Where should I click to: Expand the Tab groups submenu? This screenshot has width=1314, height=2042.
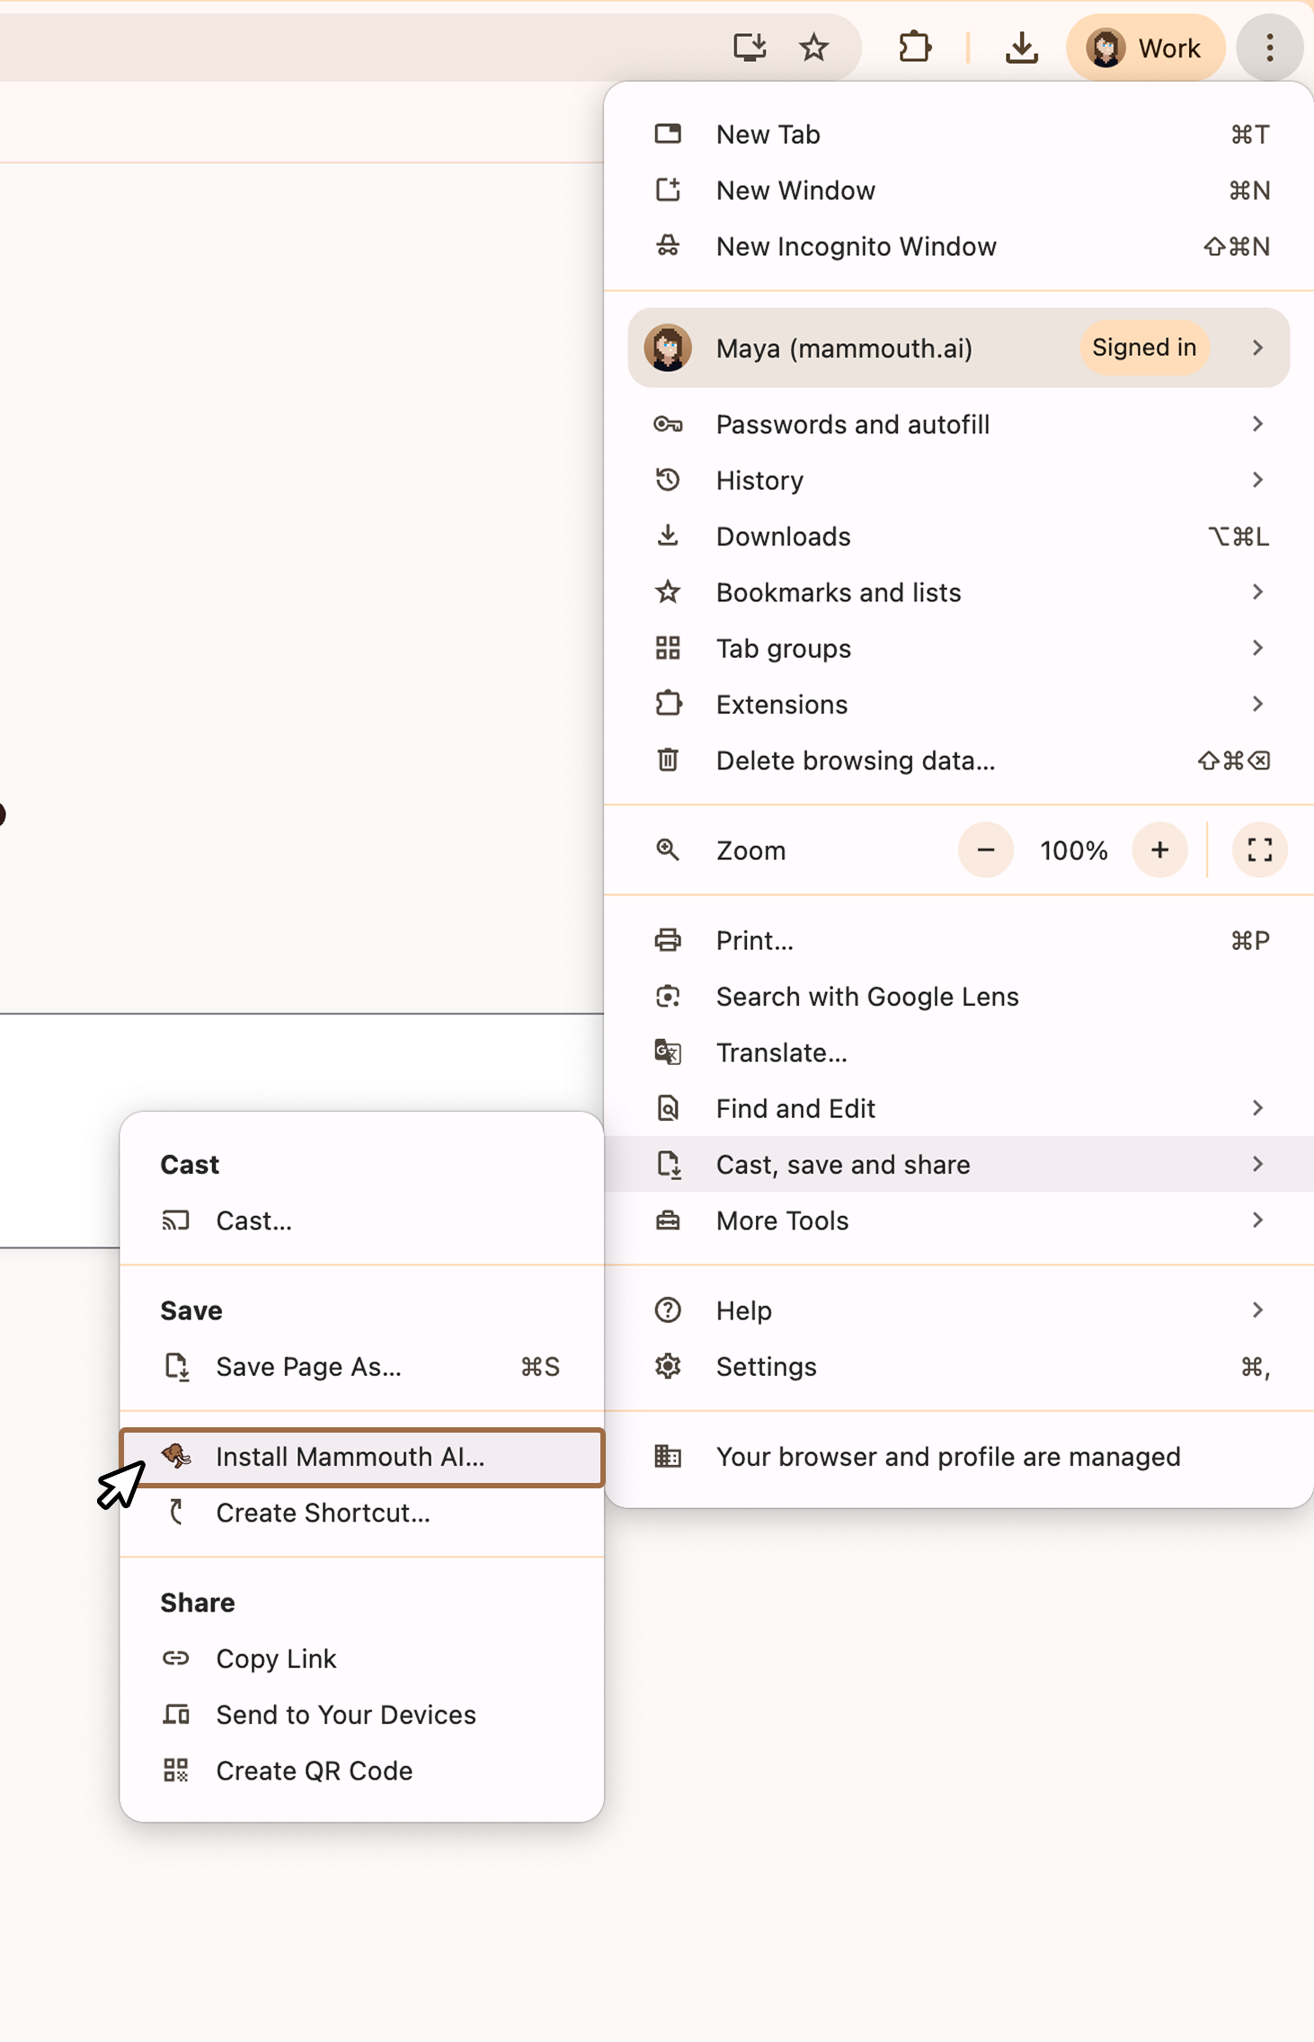[958, 648]
